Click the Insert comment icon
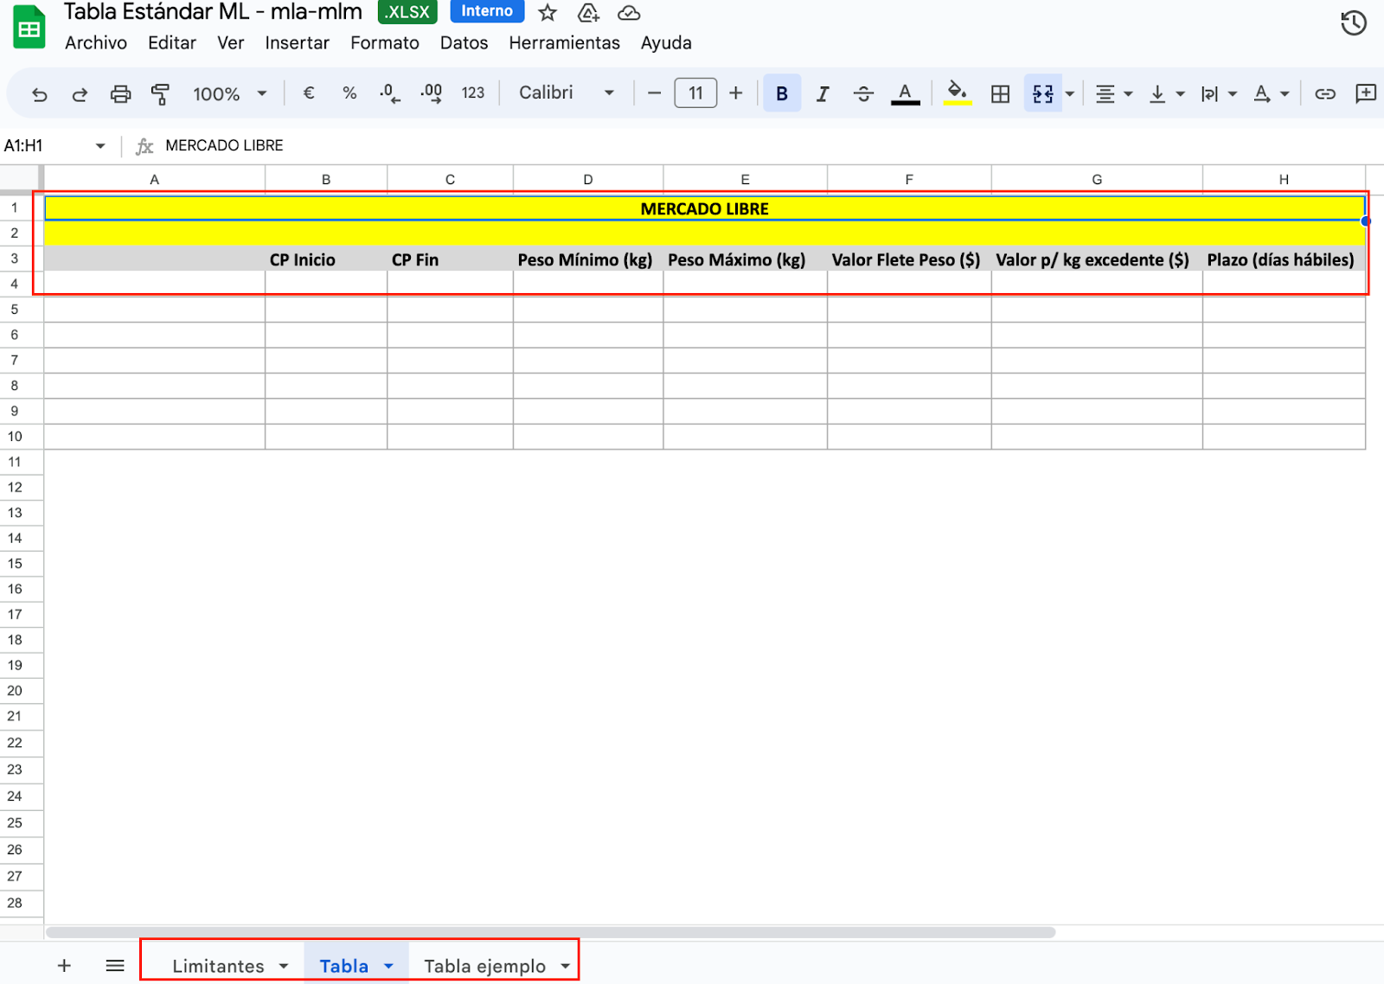This screenshot has width=1384, height=984. 1366,93
